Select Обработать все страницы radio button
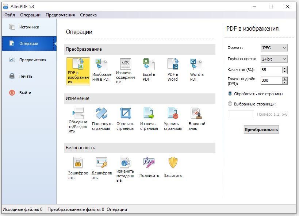The image size is (299, 216). click(x=230, y=94)
